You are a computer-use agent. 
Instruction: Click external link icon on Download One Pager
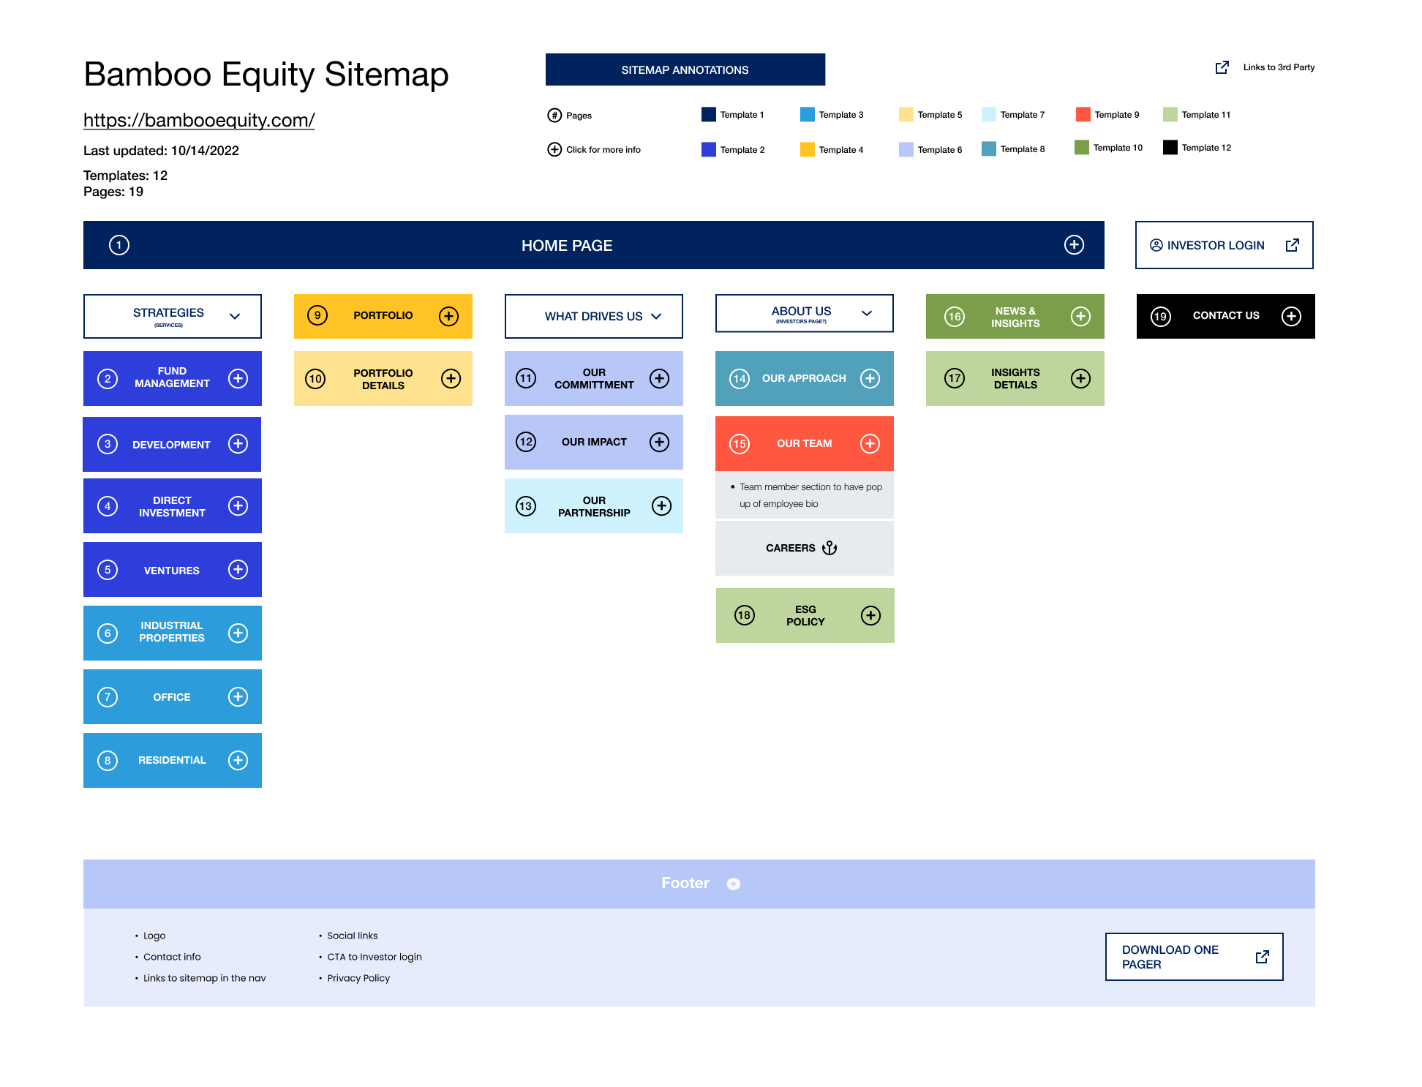1262,957
